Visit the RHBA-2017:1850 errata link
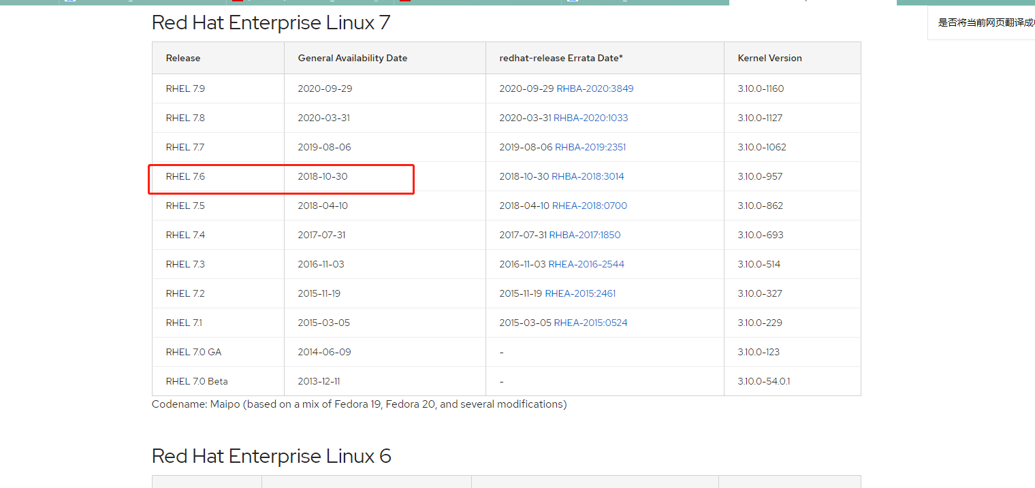The height and width of the screenshot is (488, 1035). 585,235
